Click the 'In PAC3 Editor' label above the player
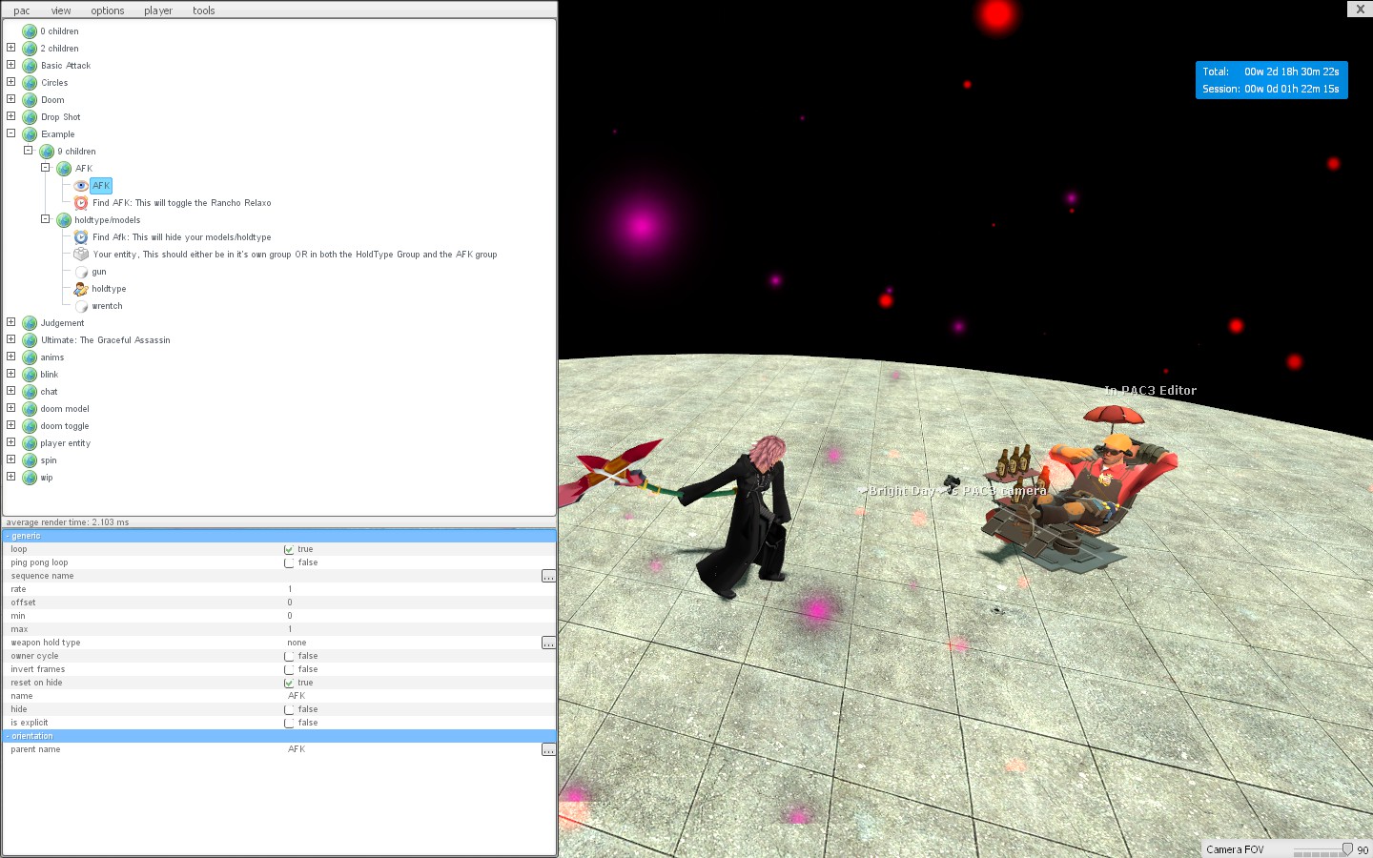1373x858 pixels. (x=1150, y=391)
